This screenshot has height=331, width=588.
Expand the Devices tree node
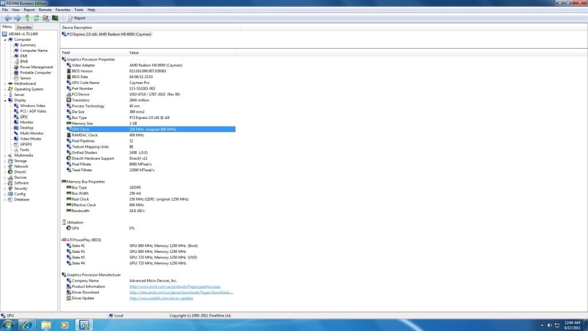[5, 178]
